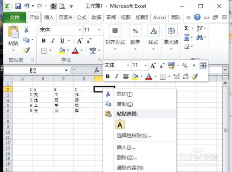Choose paste option icon labeled A
The image size is (232, 172).
[x=120, y=124]
